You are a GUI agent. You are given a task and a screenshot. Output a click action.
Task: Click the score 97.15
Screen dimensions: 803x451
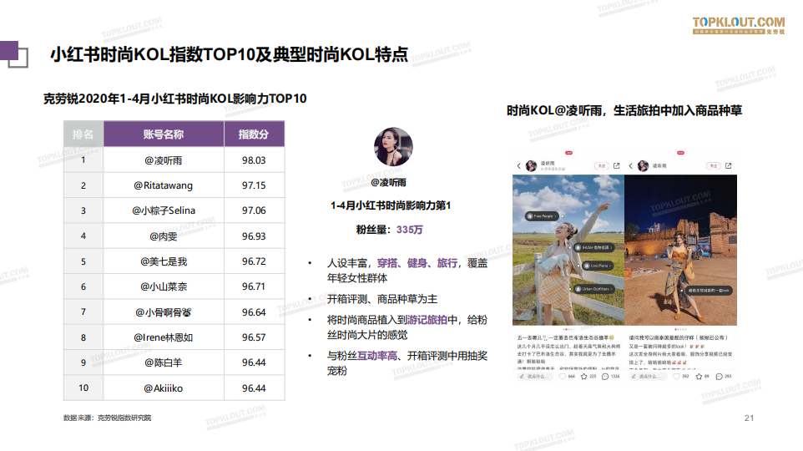254,185
